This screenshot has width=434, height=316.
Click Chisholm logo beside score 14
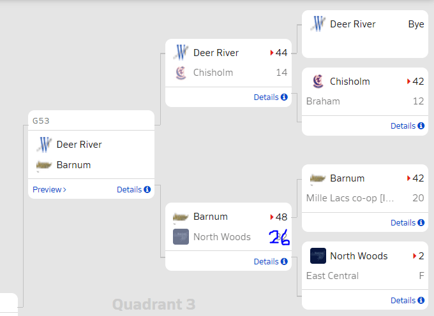[181, 73]
